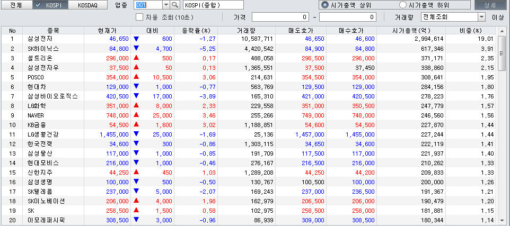This screenshot has height=226, width=510.
Task: Click the magnifier search icon next to sector code
Action: [x=174, y=5]
